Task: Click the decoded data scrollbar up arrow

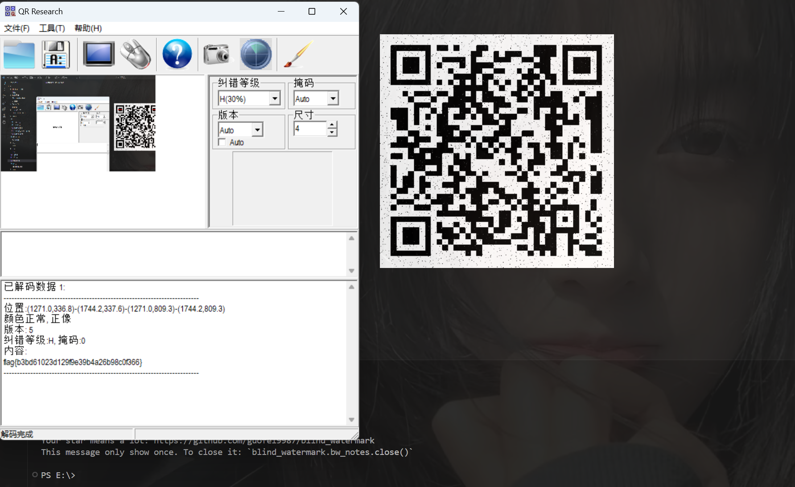Action: 351,287
